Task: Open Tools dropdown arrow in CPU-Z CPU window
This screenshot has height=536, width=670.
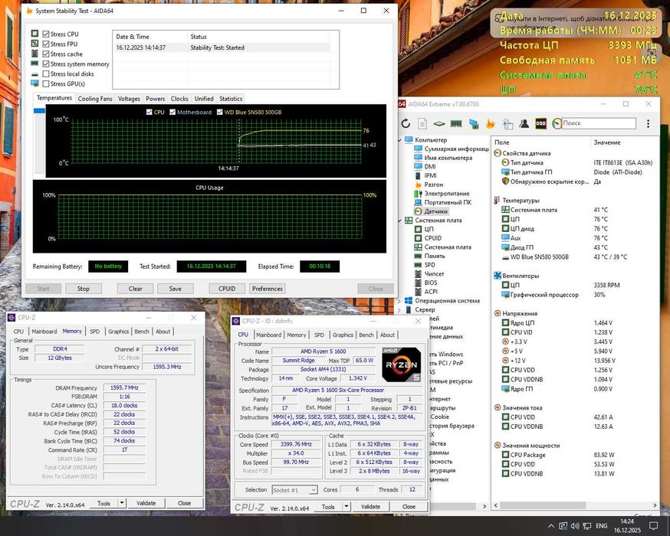Action: coord(346,507)
